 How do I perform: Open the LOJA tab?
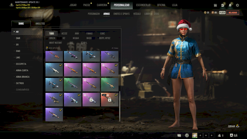click(x=175, y=5)
